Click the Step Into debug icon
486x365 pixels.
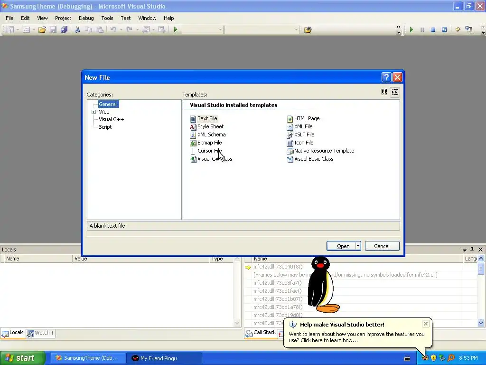click(x=469, y=29)
